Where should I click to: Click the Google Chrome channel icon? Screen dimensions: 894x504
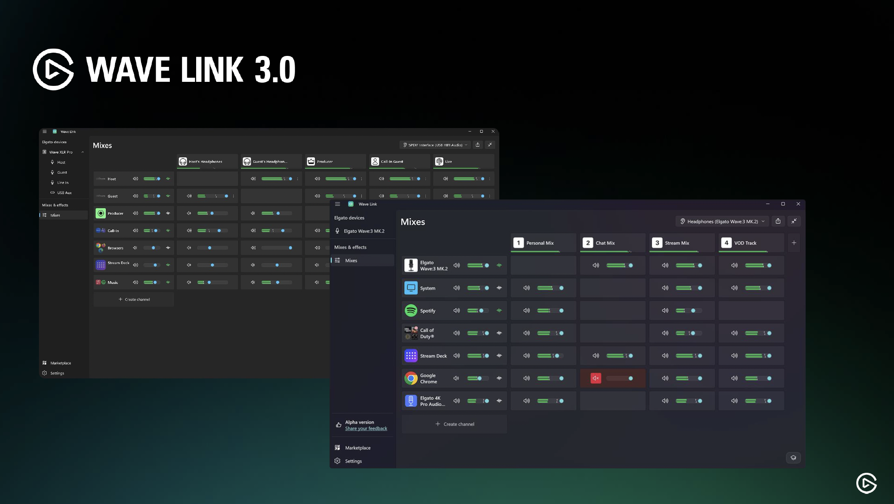click(x=411, y=378)
